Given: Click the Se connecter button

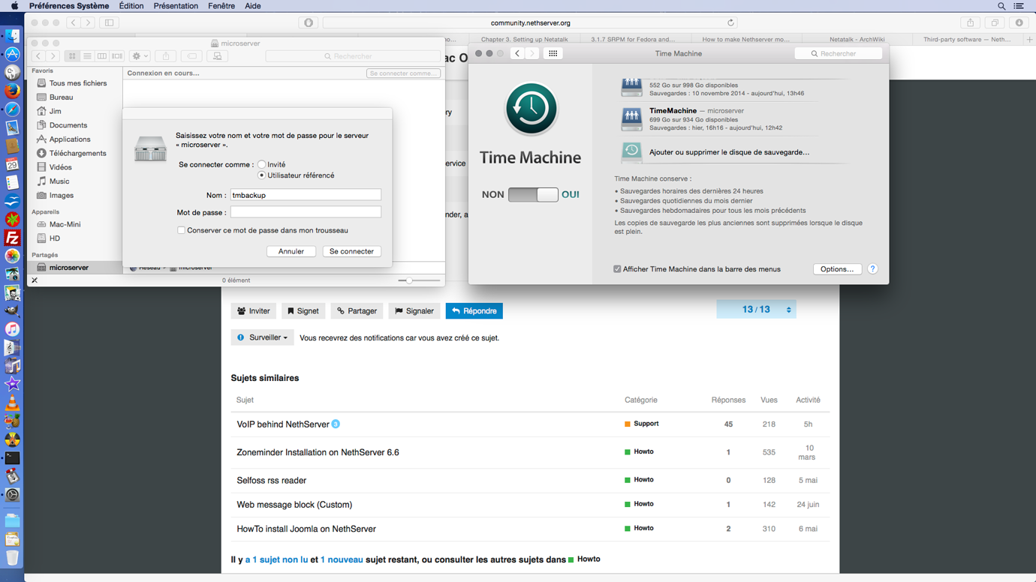Looking at the screenshot, I should coord(351,251).
